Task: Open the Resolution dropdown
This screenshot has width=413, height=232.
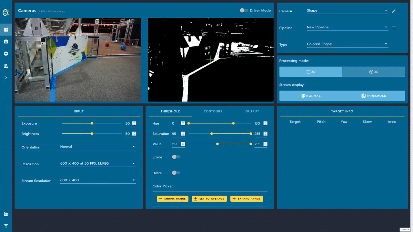Action: [98, 163]
